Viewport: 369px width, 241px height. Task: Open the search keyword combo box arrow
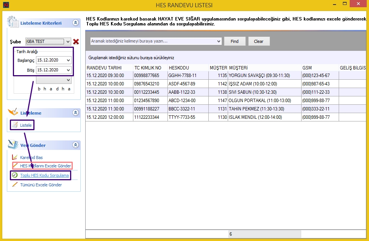tap(219, 41)
